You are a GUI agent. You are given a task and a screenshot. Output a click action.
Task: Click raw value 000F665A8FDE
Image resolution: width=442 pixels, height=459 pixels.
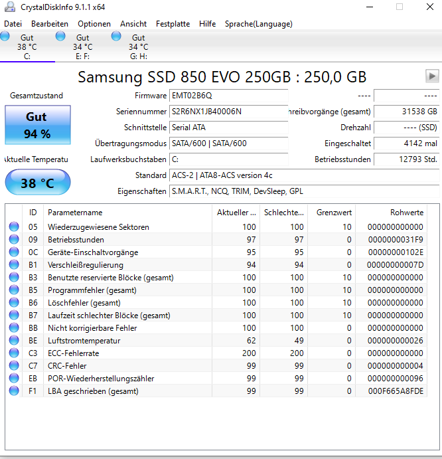[x=396, y=391]
